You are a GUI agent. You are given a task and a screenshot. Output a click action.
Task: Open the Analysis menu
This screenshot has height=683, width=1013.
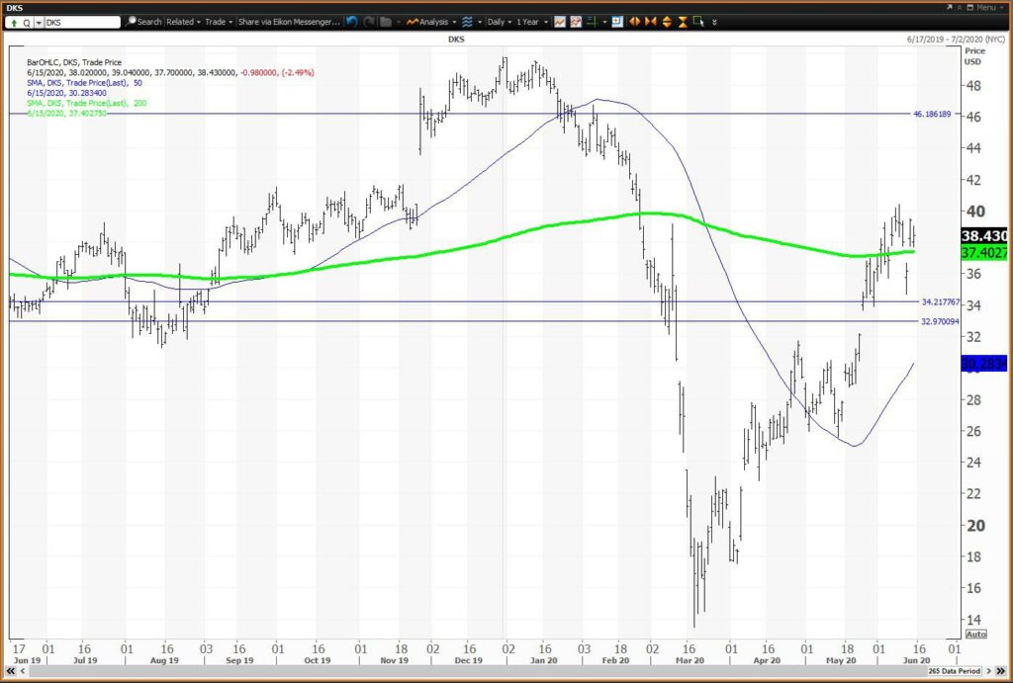[x=431, y=22]
